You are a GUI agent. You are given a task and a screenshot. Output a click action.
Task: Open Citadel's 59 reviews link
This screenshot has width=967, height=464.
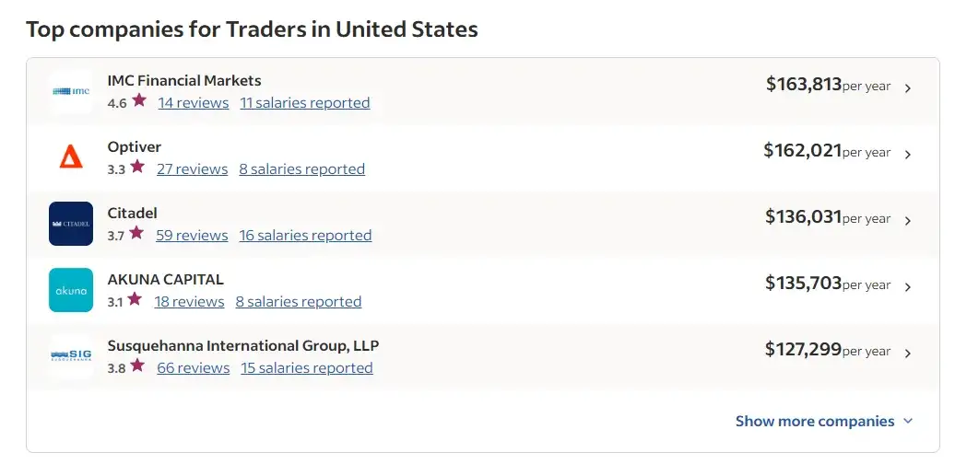coord(192,236)
